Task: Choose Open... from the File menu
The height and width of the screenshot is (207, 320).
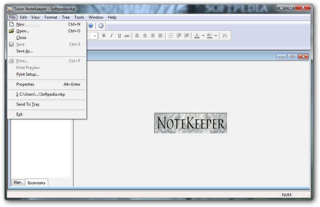Action: [x=47, y=31]
